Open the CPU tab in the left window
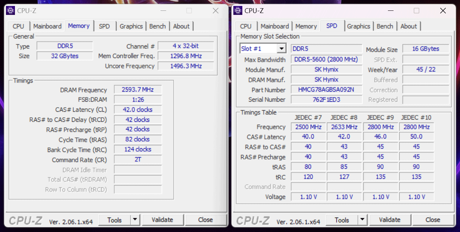The width and height of the screenshot is (460, 232). tap(18, 26)
